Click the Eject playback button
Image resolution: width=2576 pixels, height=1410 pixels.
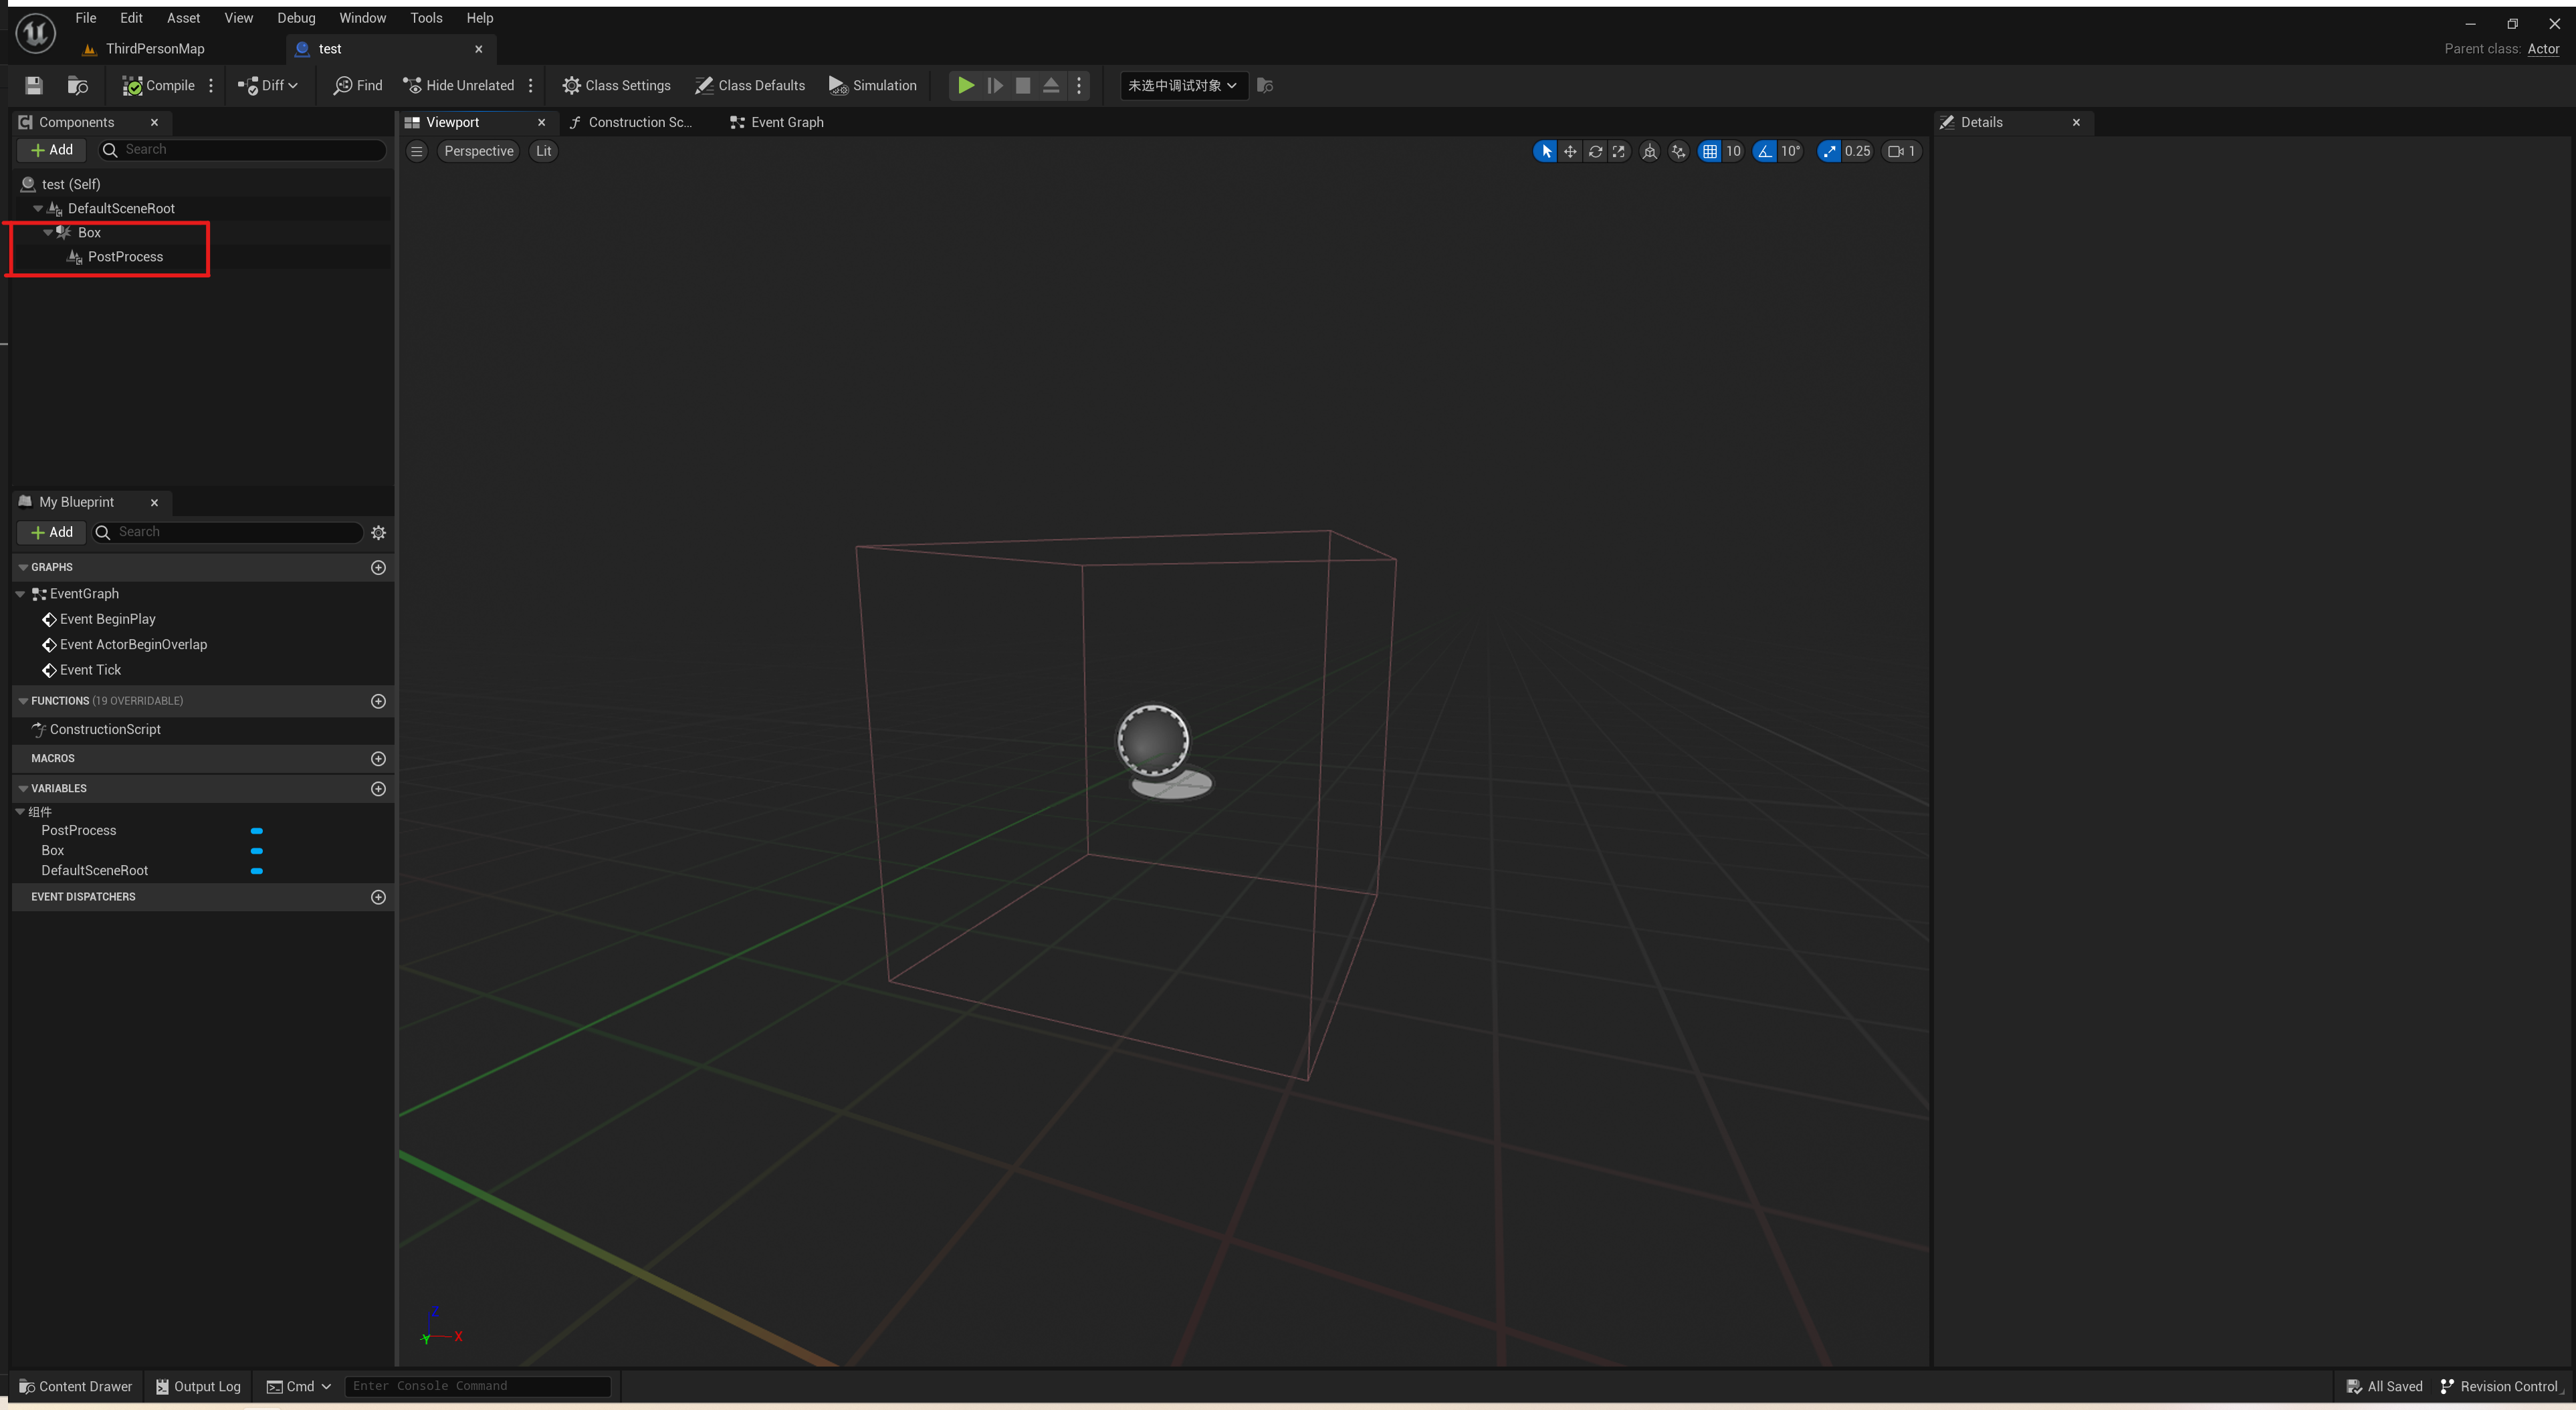pos(1051,86)
